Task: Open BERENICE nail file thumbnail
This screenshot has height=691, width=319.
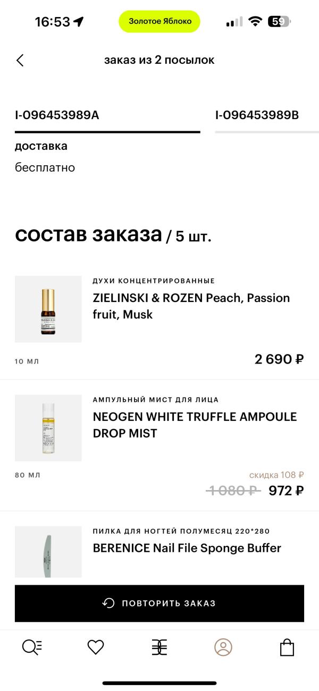Action: pos(48,552)
